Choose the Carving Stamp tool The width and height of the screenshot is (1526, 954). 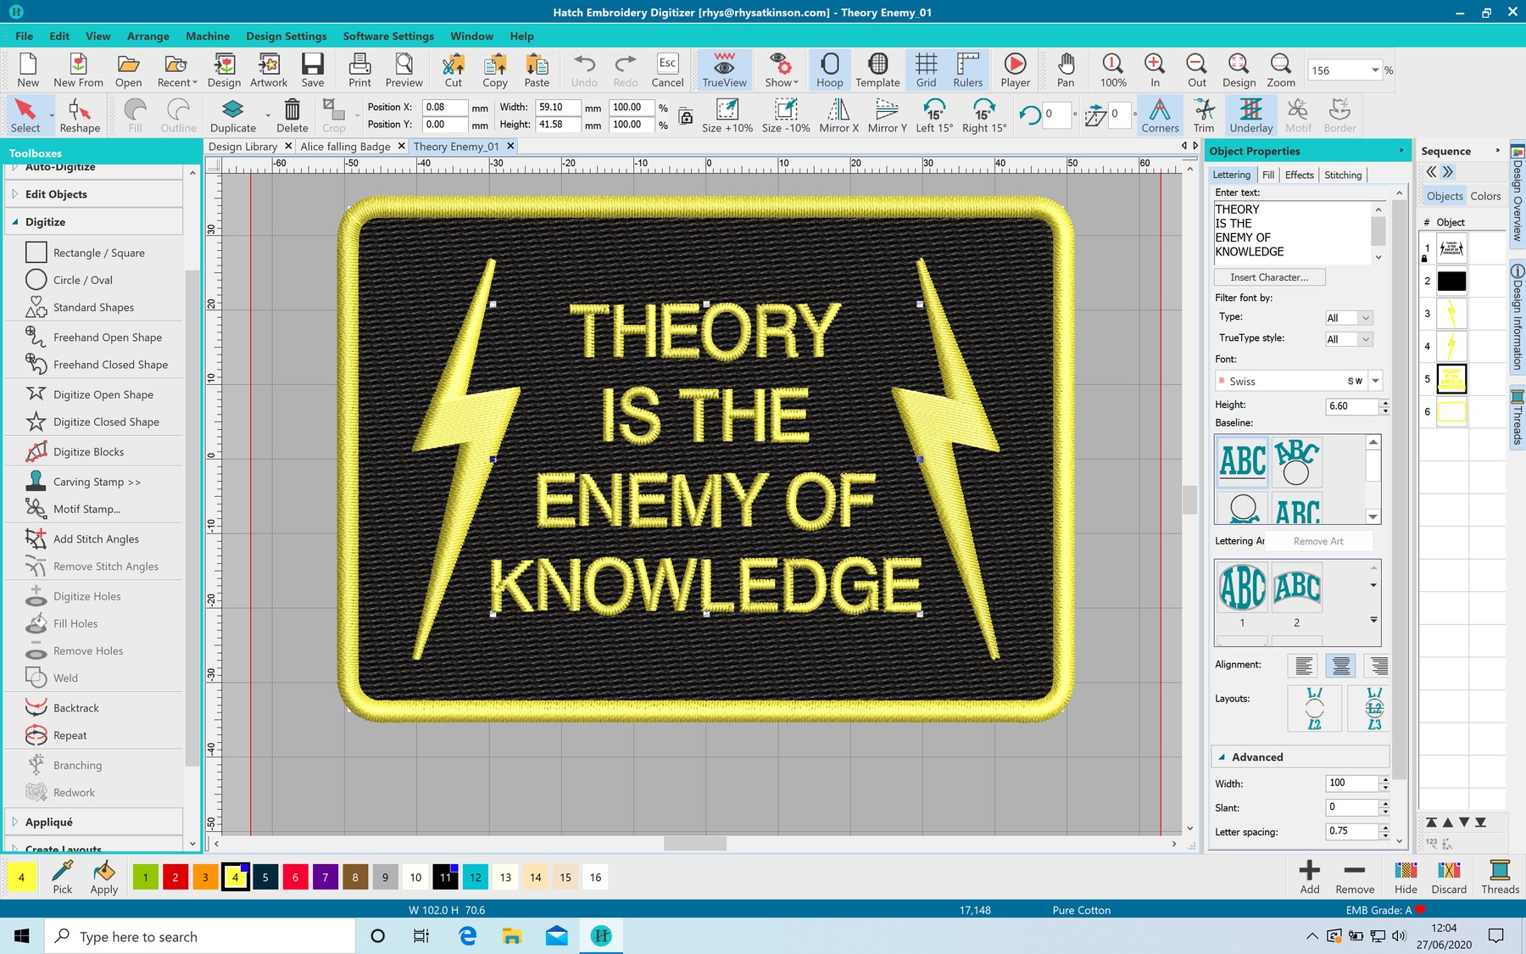tap(96, 482)
